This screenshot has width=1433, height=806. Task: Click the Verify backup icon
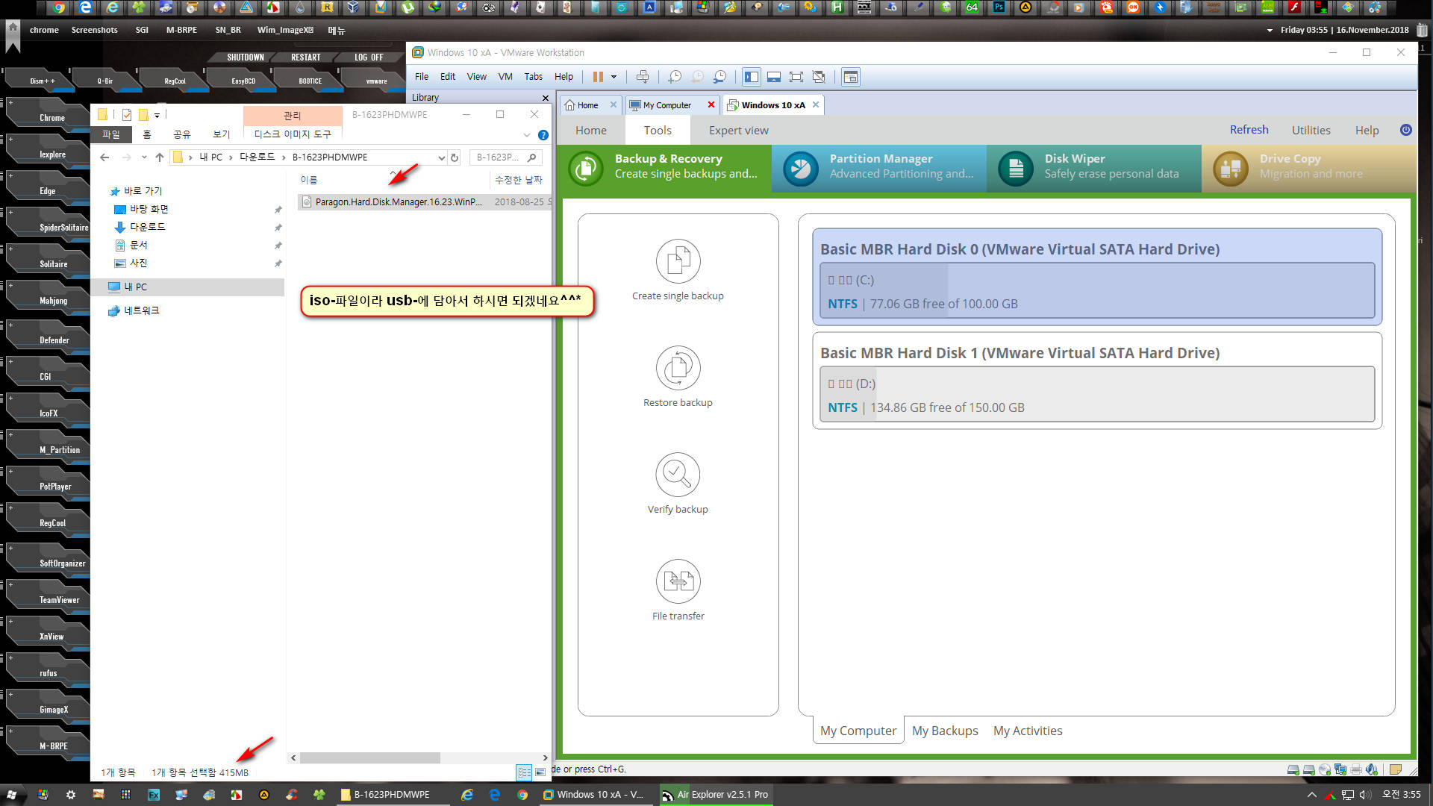(678, 475)
